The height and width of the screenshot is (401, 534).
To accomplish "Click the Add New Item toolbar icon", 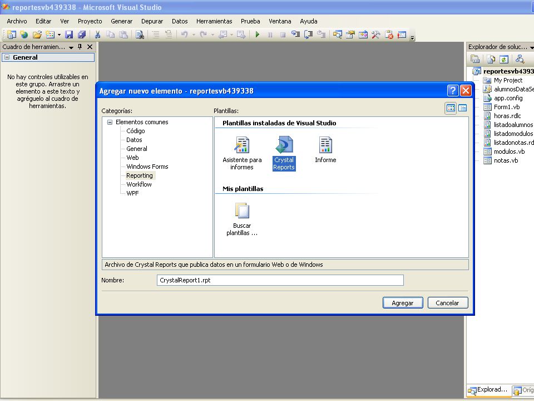I will click(x=50, y=35).
